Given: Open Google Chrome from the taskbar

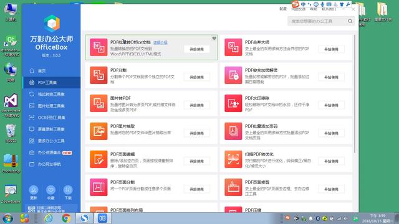Looking at the screenshot, I should coord(66,218).
